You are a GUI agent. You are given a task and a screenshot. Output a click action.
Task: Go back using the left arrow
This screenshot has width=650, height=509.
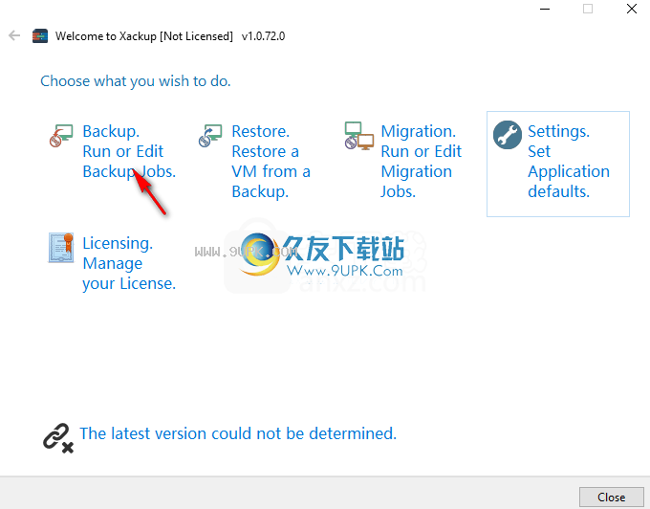point(14,35)
